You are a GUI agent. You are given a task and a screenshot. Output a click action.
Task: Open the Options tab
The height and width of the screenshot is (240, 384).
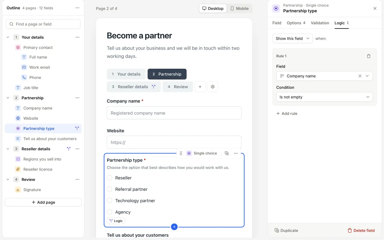pos(296,23)
